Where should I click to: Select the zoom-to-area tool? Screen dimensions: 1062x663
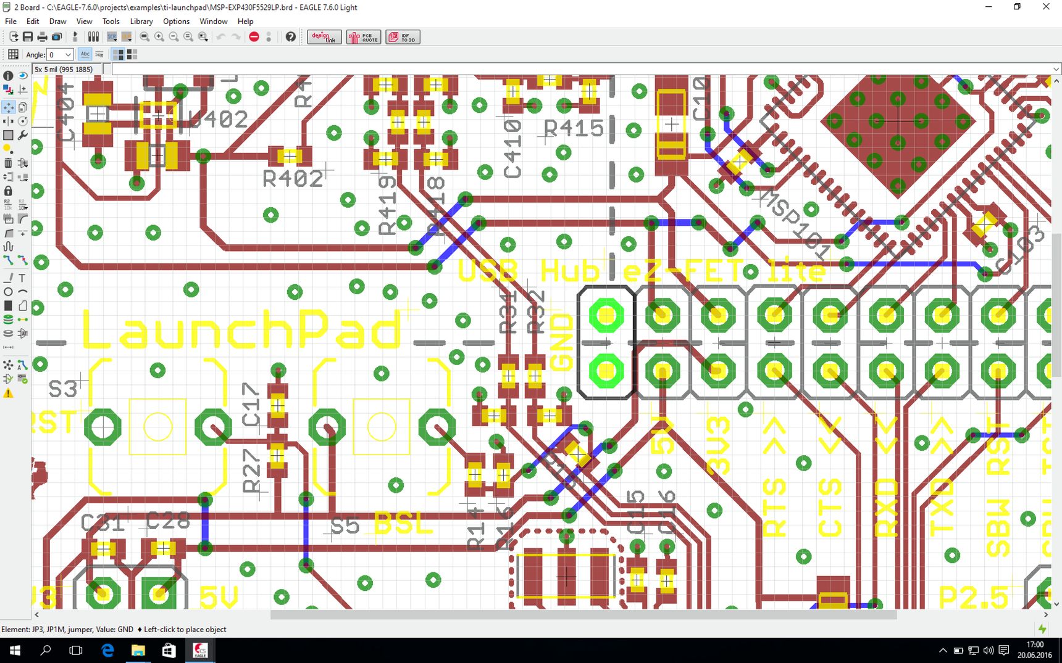(x=203, y=37)
